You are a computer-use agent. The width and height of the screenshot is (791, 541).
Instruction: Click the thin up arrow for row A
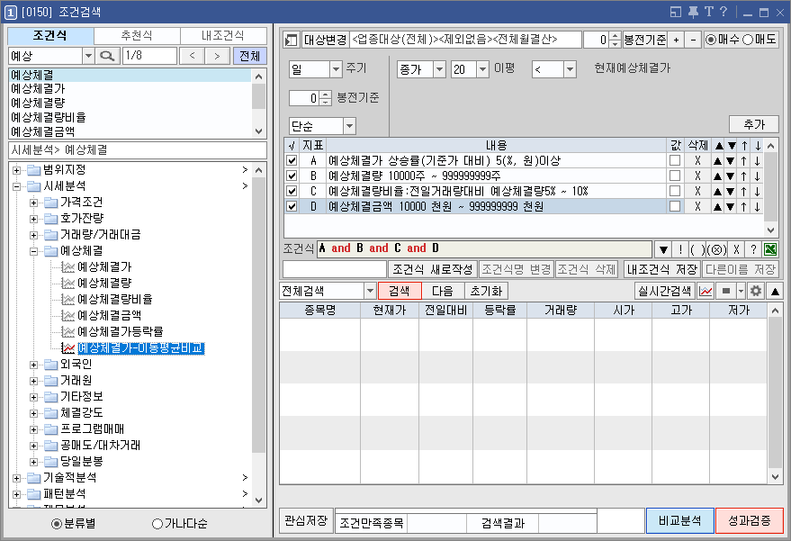pos(743,161)
